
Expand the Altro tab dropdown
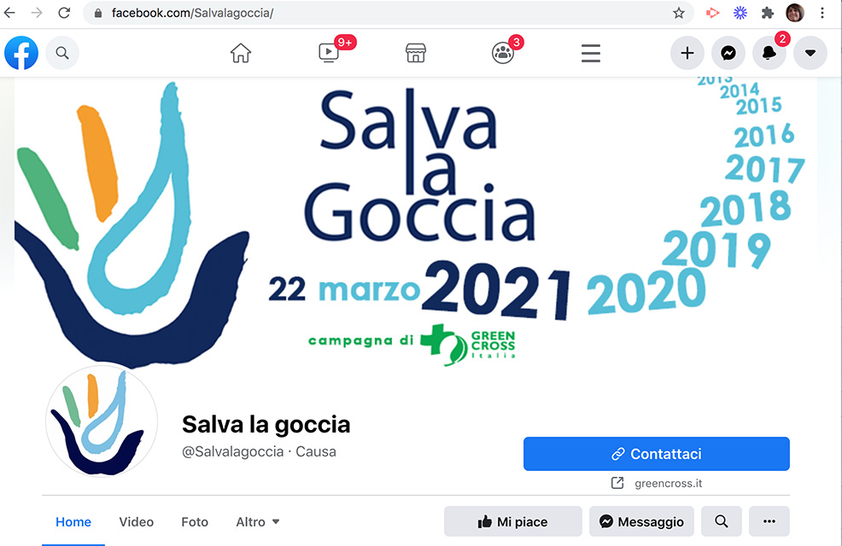258,522
